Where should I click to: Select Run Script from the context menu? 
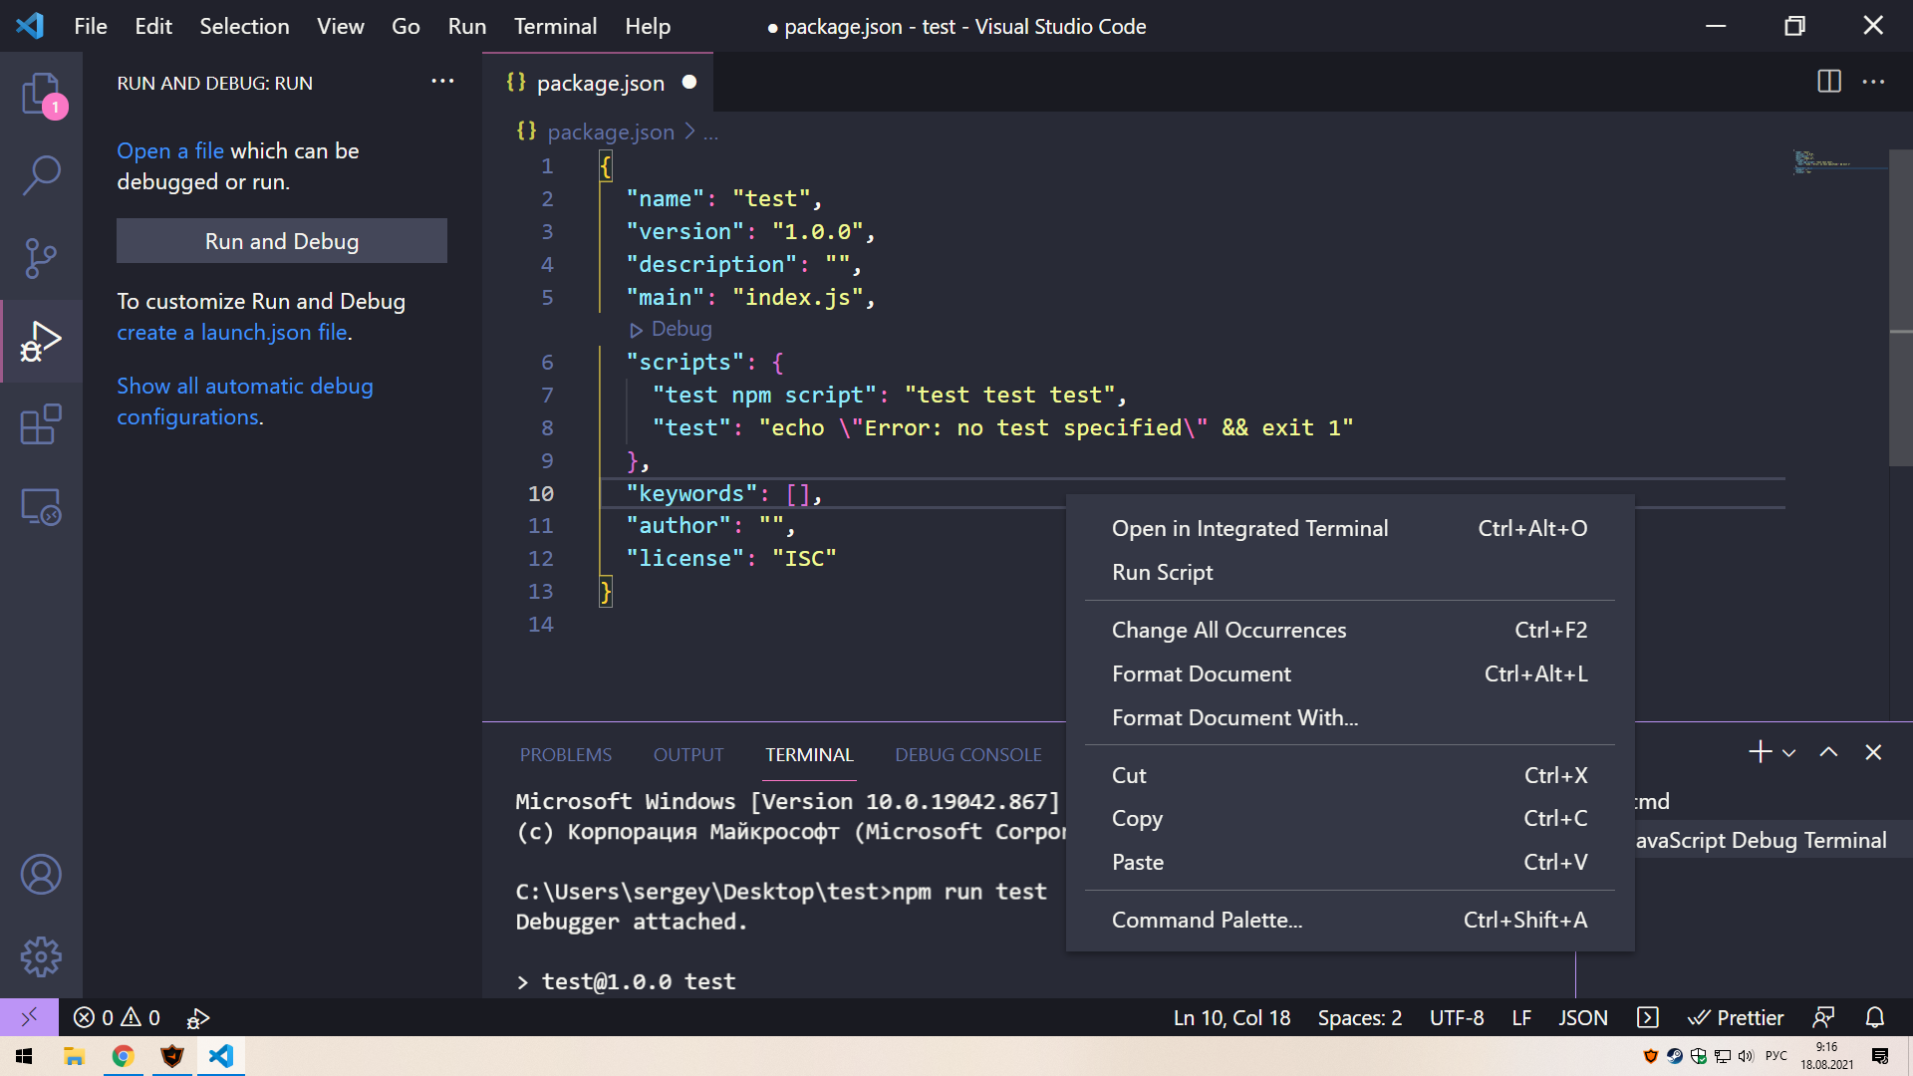(1162, 572)
